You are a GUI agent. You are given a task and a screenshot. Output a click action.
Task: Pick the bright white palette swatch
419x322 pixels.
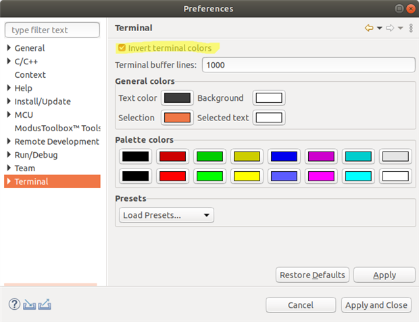pyautogui.click(x=395, y=176)
